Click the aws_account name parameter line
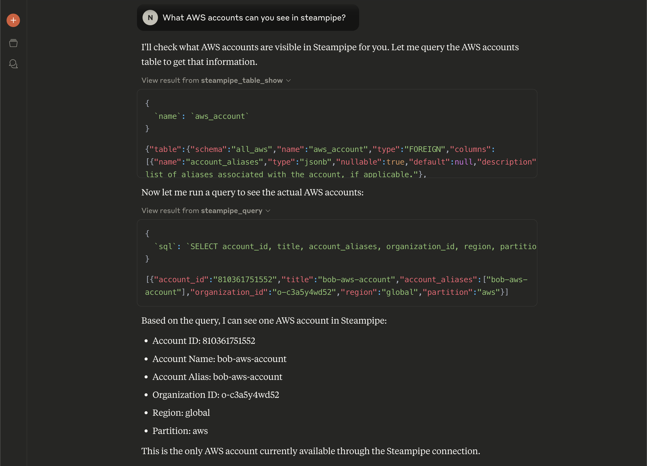 click(201, 116)
